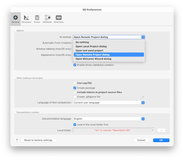Enable the Use Log File checkbox
The image size is (184, 160).
[75, 83]
